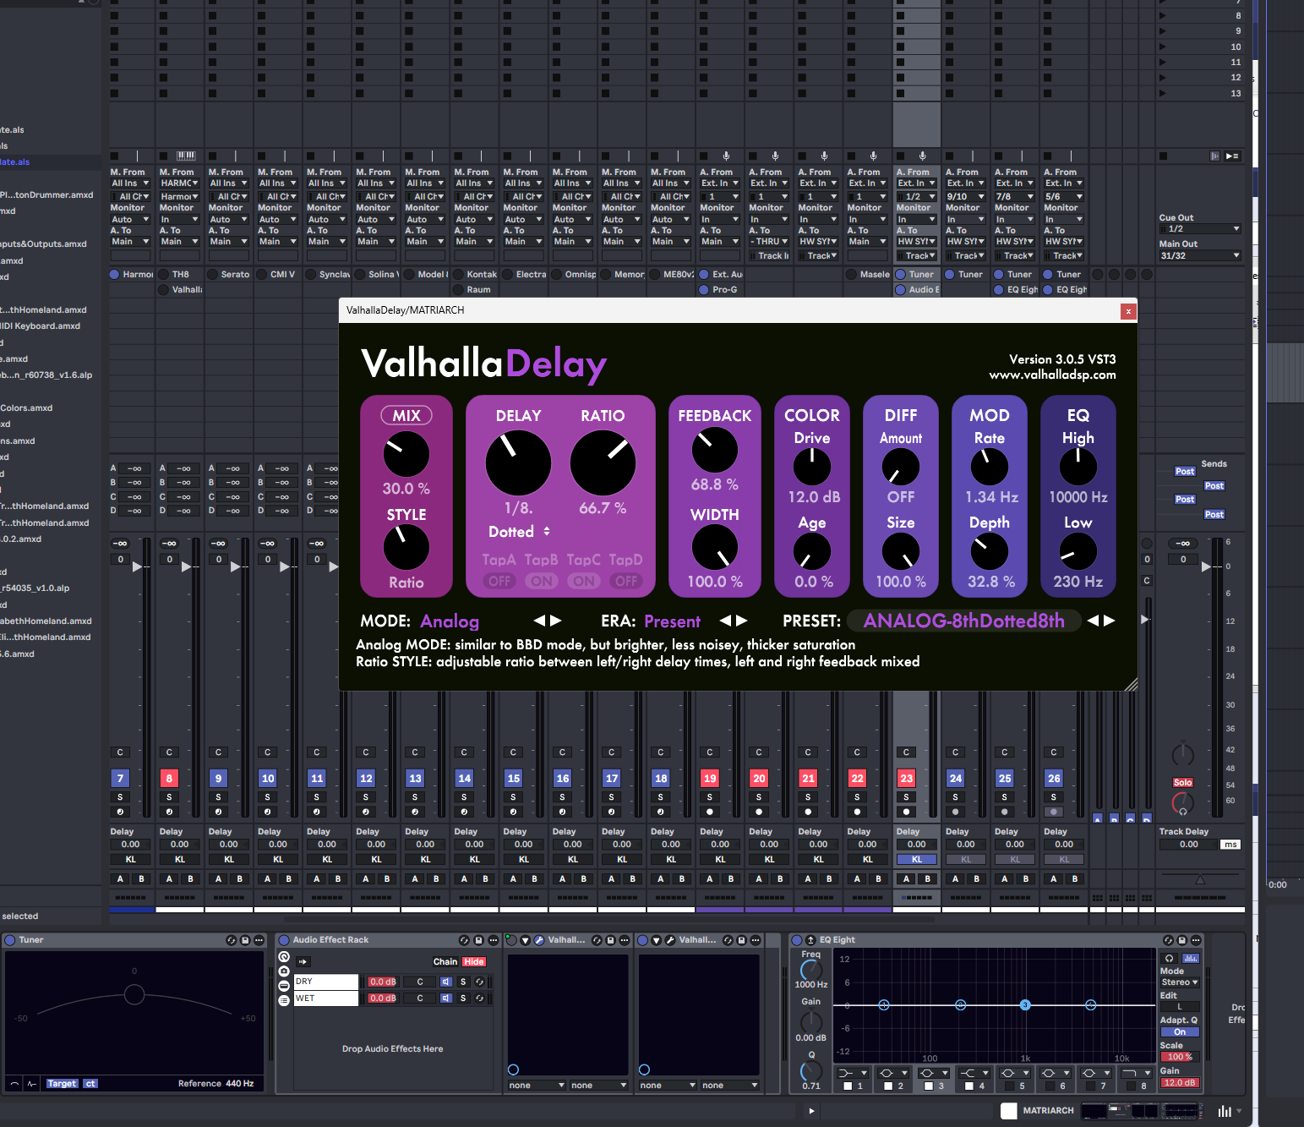Click the Rack Hide button

(x=474, y=962)
